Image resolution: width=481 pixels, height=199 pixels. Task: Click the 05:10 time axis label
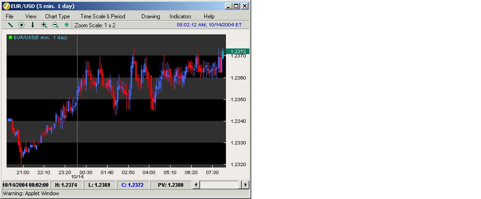[x=170, y=172]
